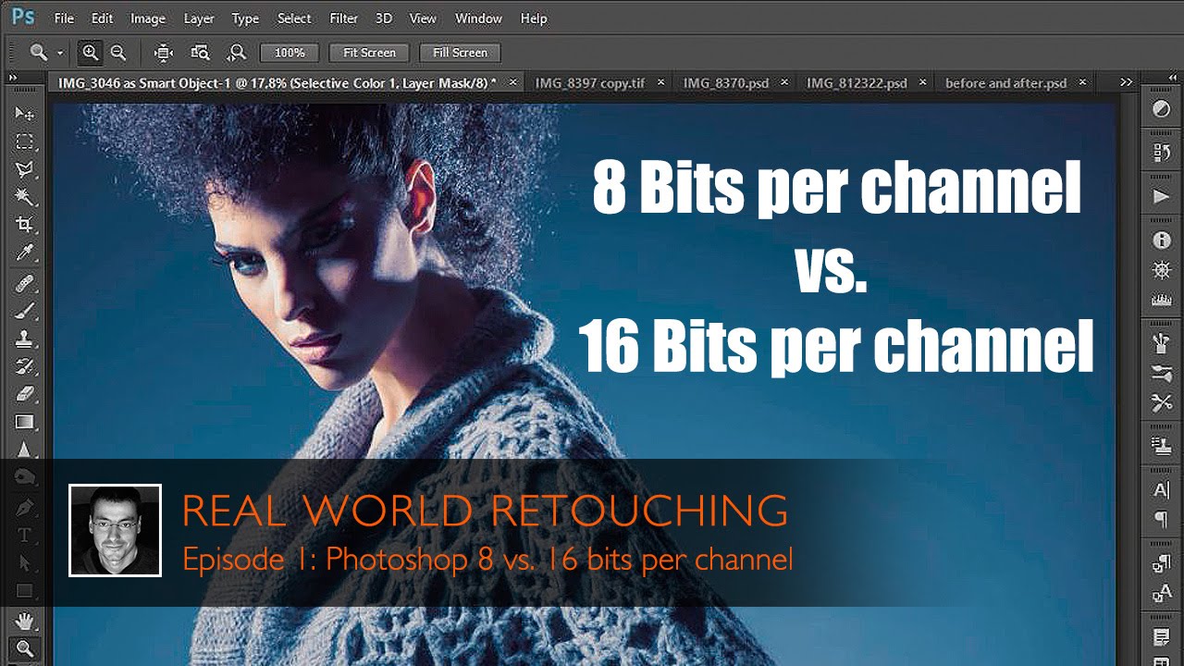Screen dimensions: 1184x666
Task: Open the Character panel icon
Action: point(1161,490)
